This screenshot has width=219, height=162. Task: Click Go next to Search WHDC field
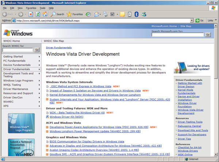(37, 50)
